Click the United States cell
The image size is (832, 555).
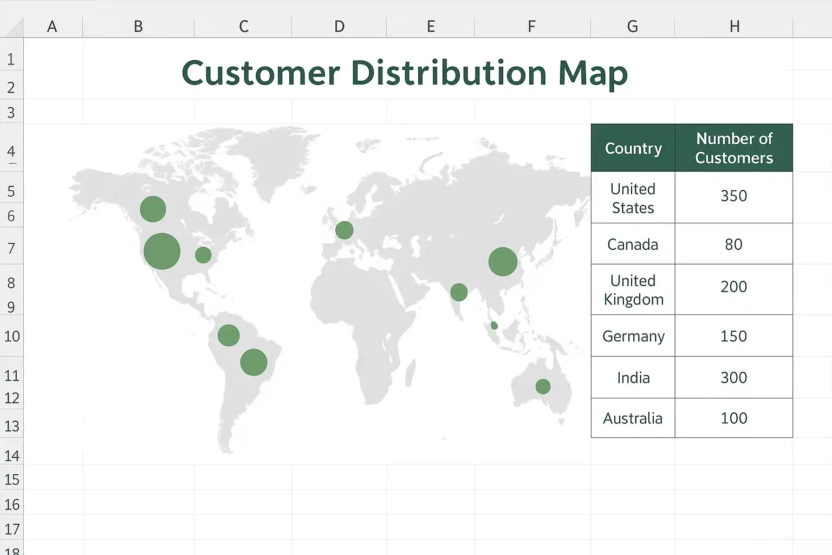tap(633, 198)
